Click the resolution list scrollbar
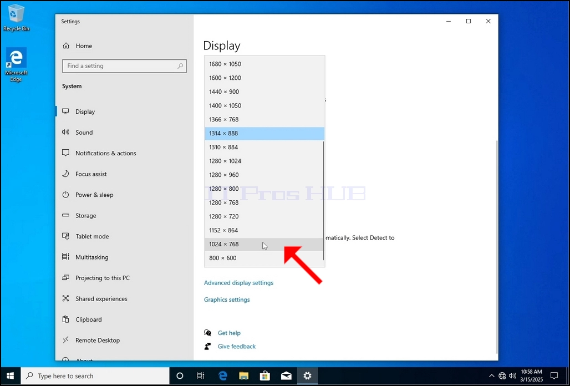The height and width of the screenshot is (386, 570). click(323, 201)
